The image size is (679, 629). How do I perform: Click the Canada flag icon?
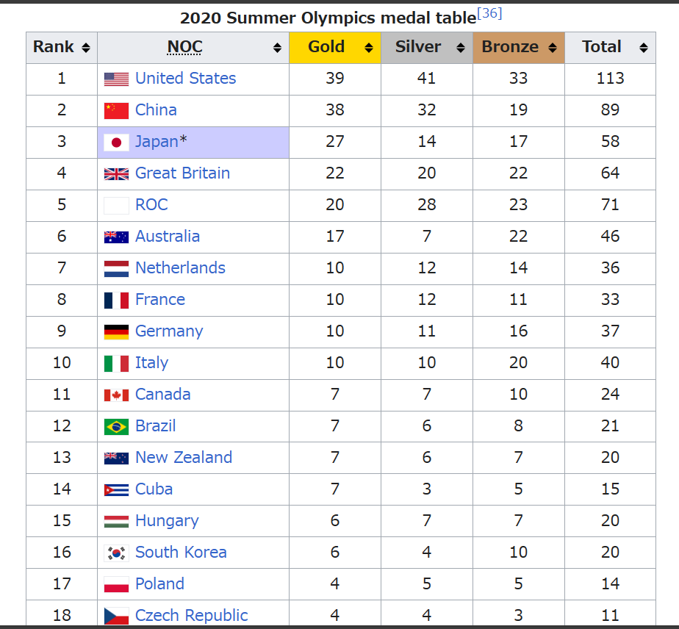click(116, 395)
